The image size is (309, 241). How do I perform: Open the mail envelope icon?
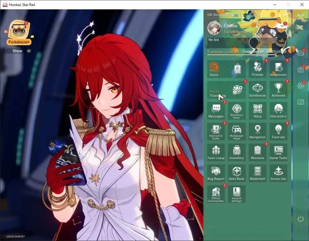(301, 53)
